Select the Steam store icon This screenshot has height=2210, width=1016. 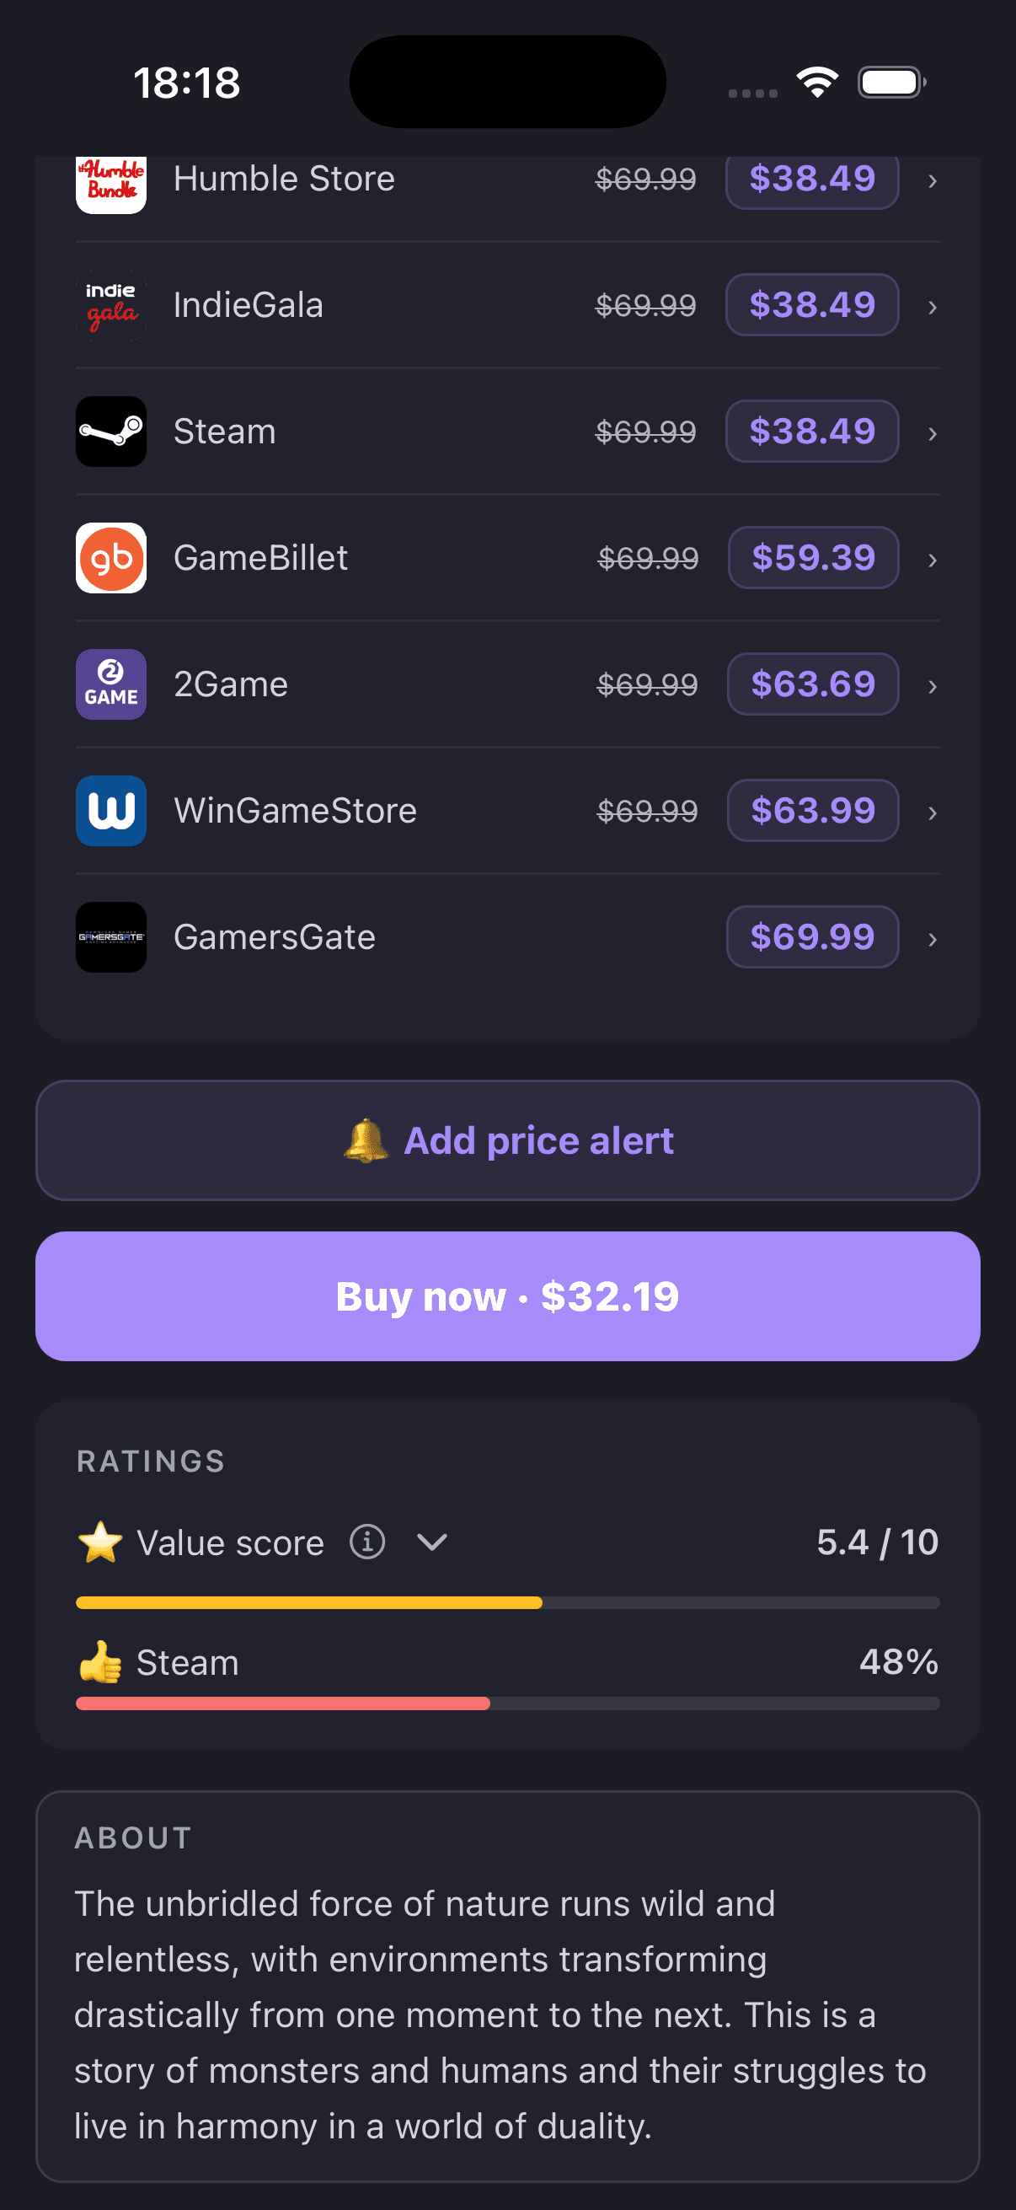[110, 432]
